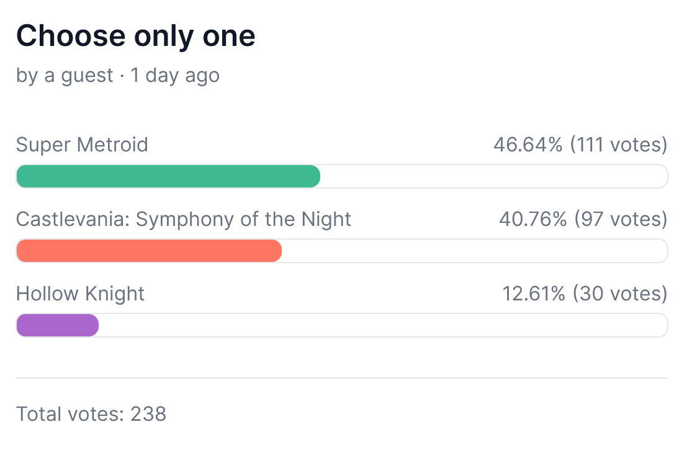687x450 pixels.
Task: Click the empty track of Hollow Knight bar
Action: (x=383, y=325)
